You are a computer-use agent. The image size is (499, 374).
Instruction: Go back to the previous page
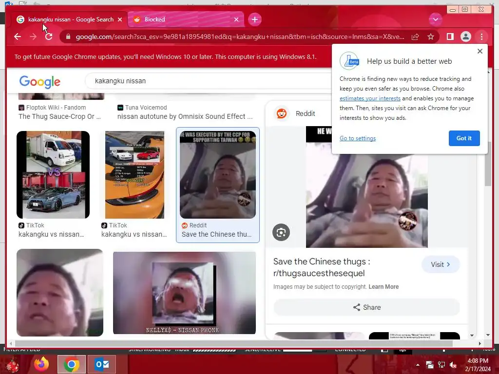pos(18,37)
